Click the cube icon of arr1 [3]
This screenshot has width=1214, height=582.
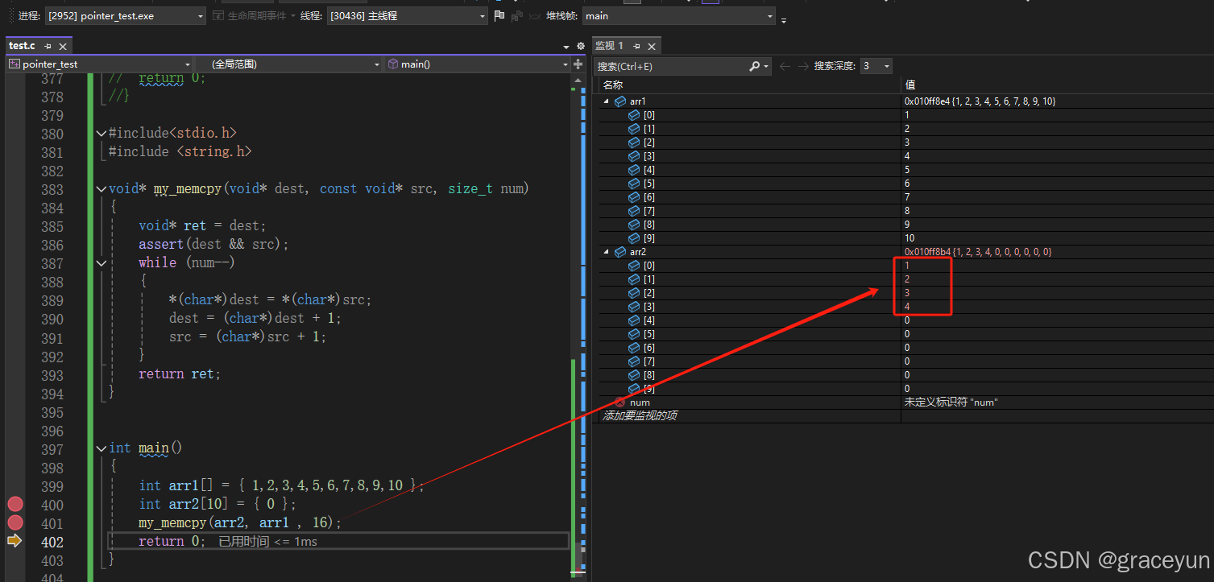tap(634, 156)
